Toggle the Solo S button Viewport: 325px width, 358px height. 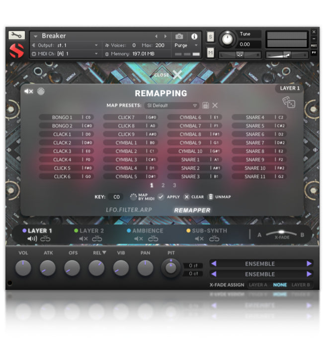210,37
